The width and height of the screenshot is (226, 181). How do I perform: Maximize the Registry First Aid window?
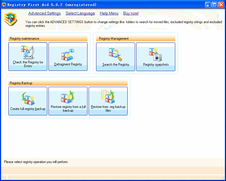[x=215, y=5]
